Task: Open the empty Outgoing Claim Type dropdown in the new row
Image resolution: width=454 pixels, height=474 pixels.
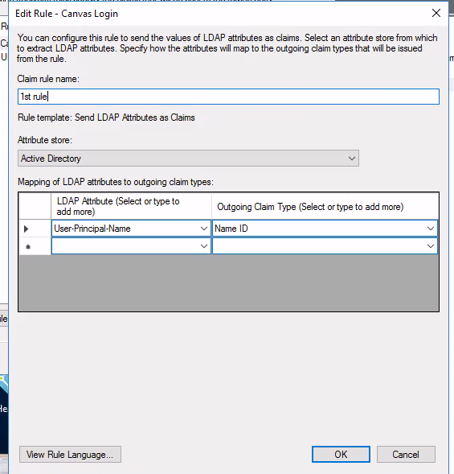Action: tap(431, 246)
